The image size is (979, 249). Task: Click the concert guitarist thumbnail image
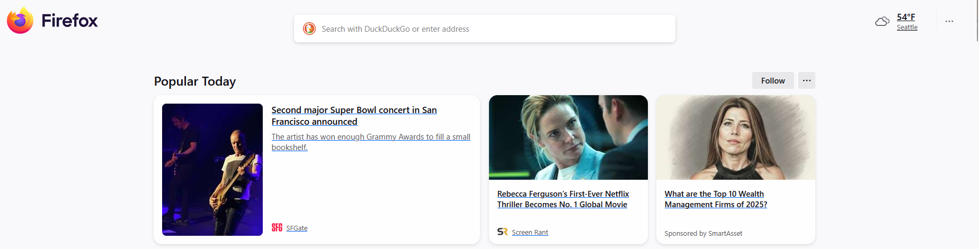(212, 169)
